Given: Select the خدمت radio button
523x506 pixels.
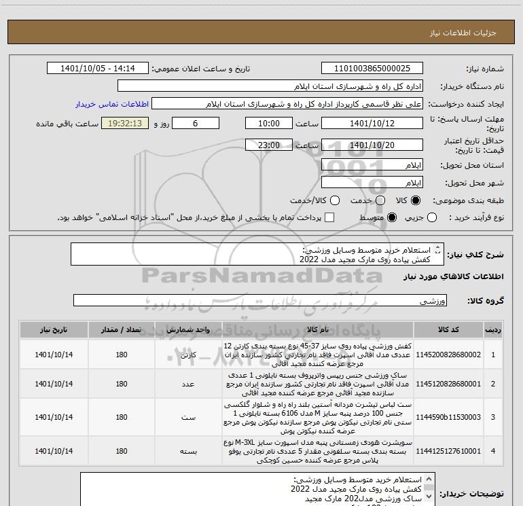Looking at the screenshot, I should pos(380,200).
